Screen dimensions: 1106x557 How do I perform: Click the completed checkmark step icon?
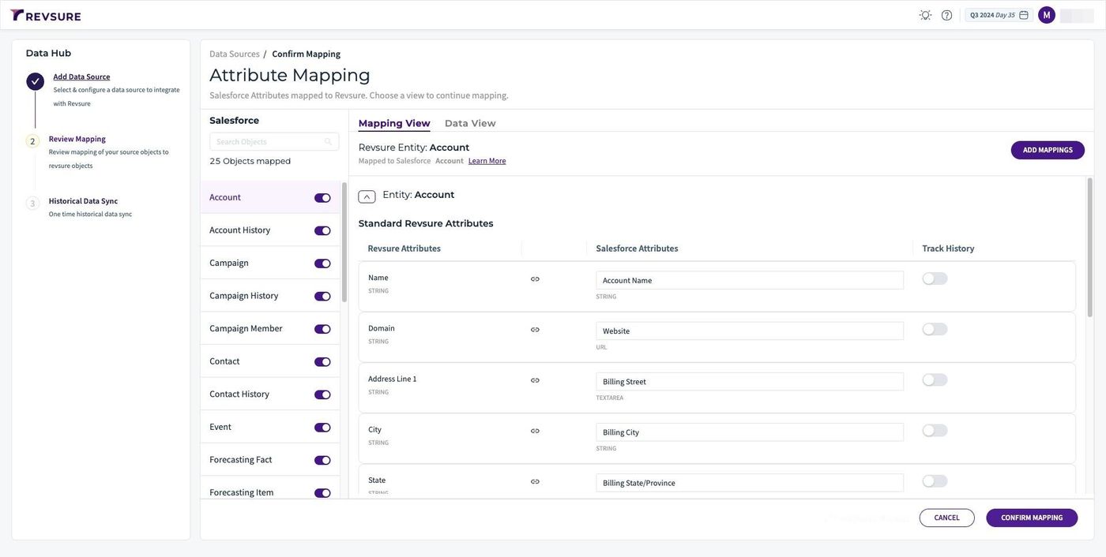pyautogui.click(x=35, y=81)
